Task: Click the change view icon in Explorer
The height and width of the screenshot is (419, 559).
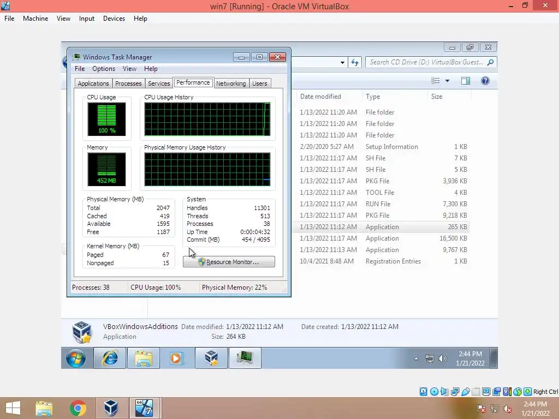Action: coord(435,81)
